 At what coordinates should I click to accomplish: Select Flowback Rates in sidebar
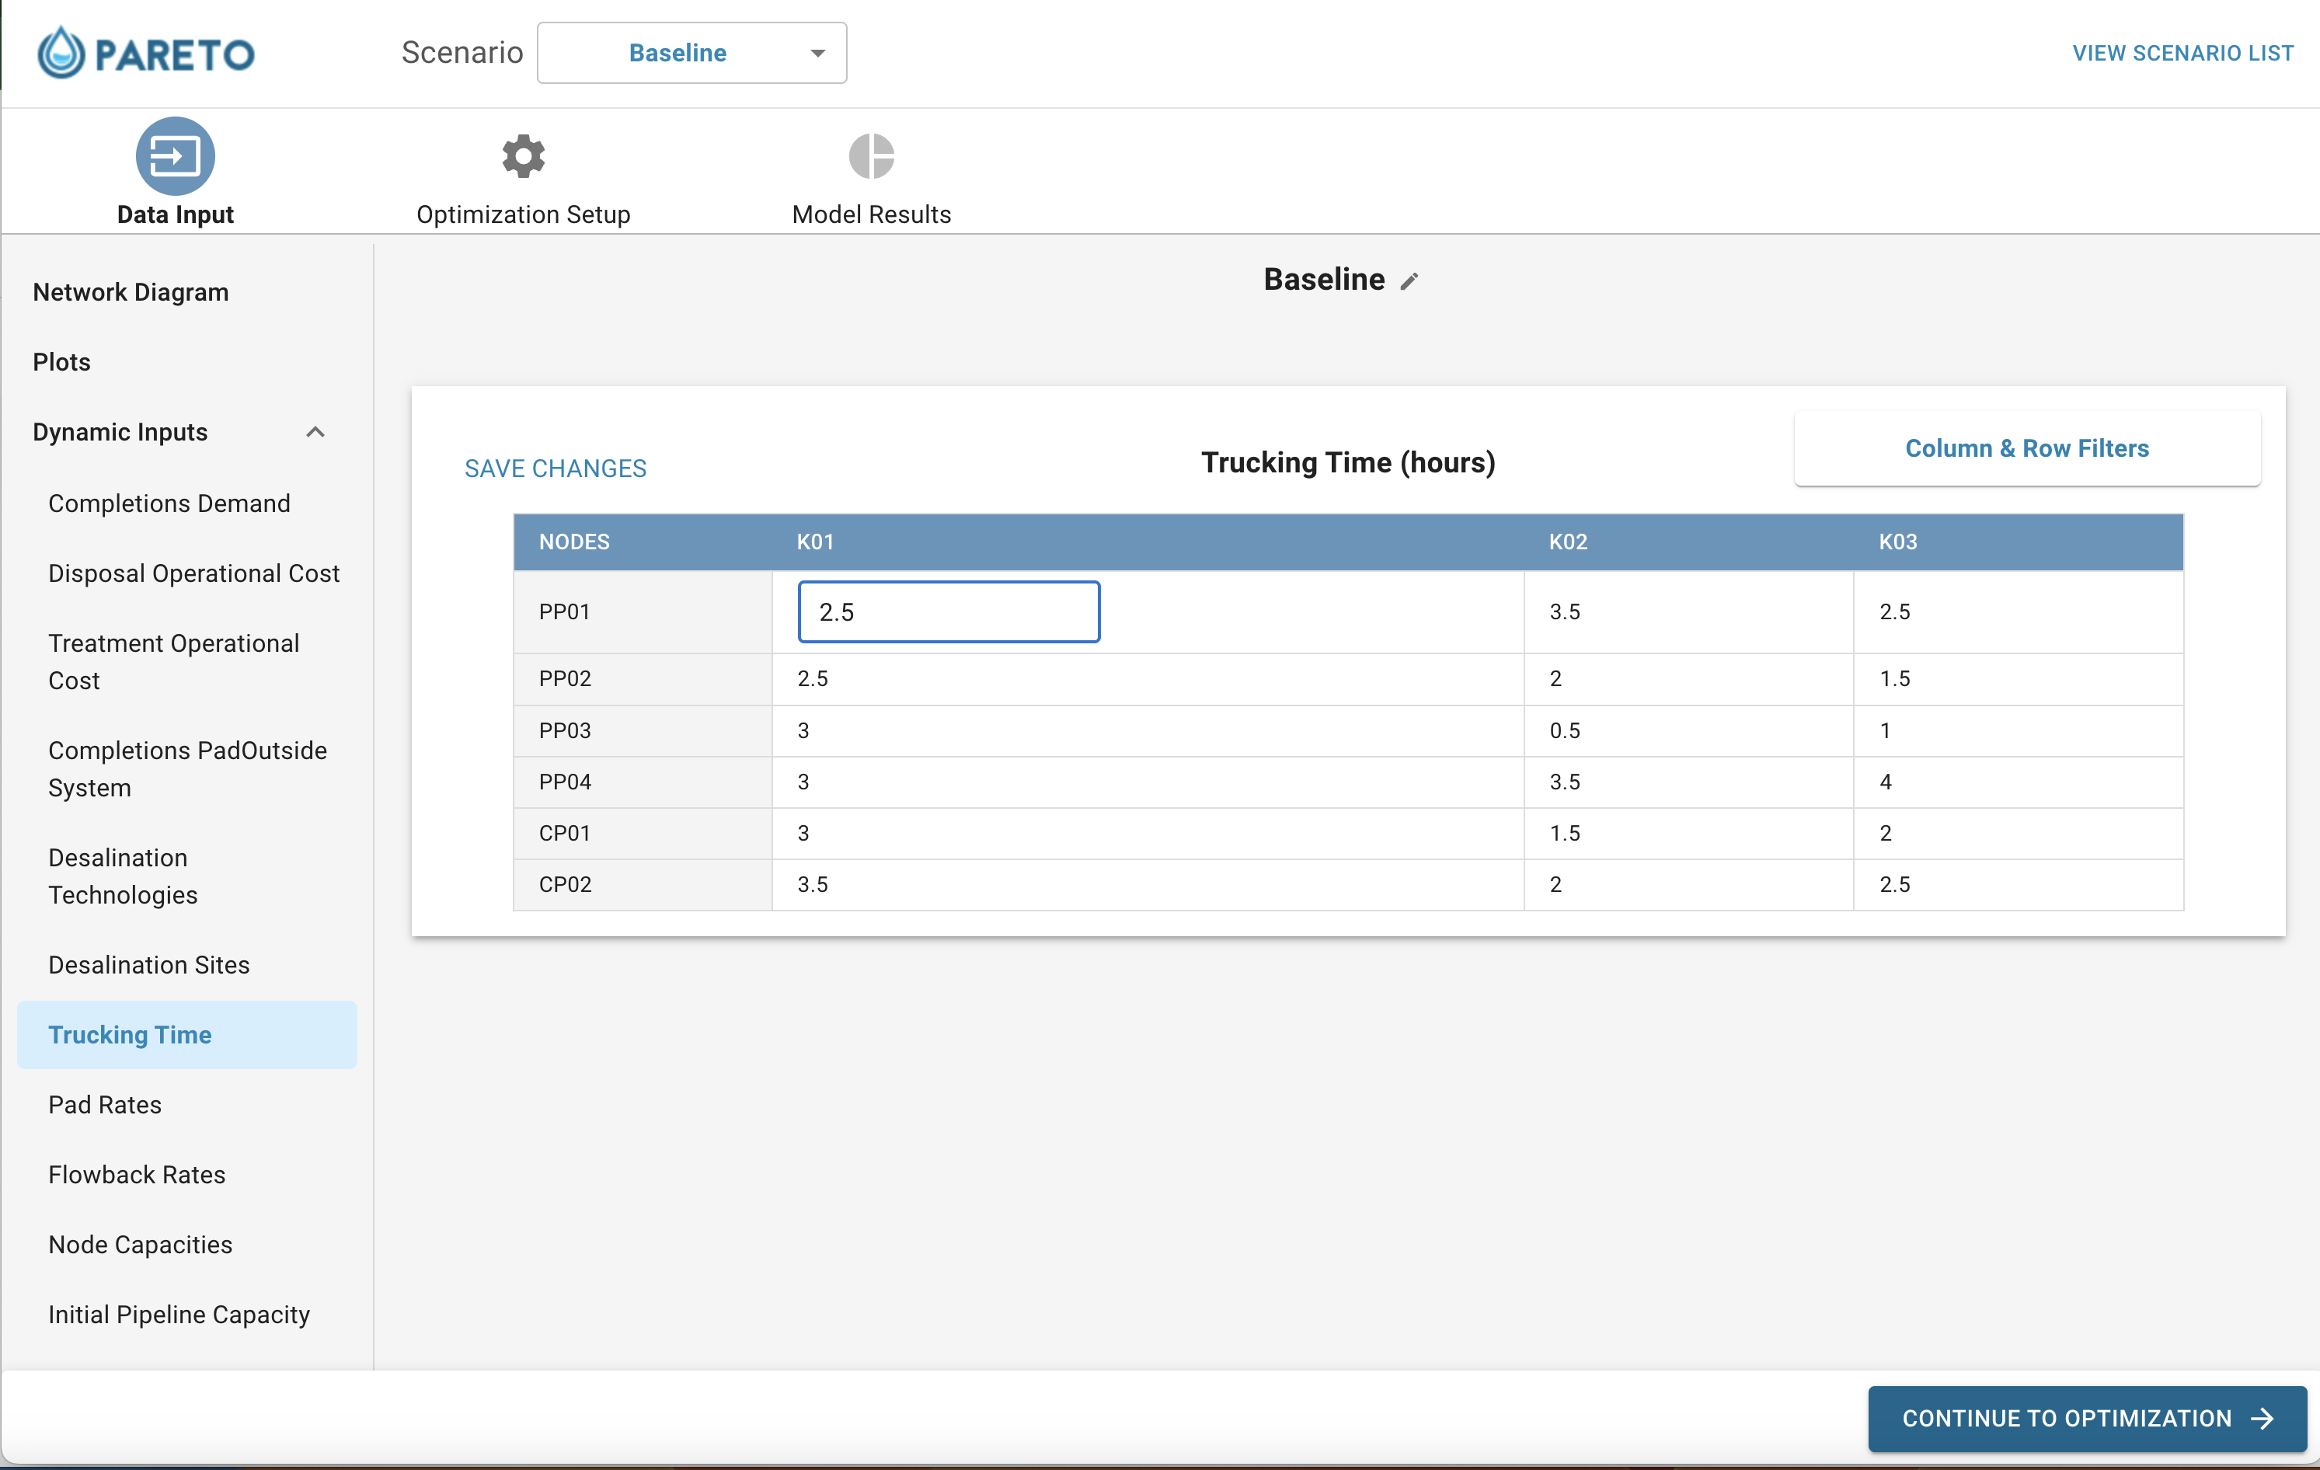tap(137, 1174)
